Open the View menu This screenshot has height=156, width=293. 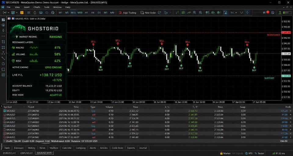coord(17,7)
